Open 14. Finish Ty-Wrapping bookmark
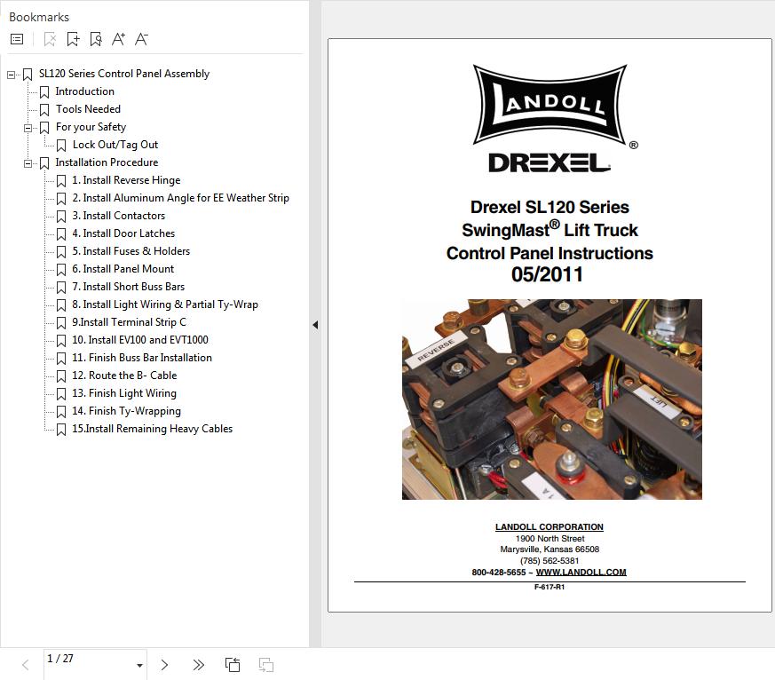The image size is (775, 680). coord(127,412)
